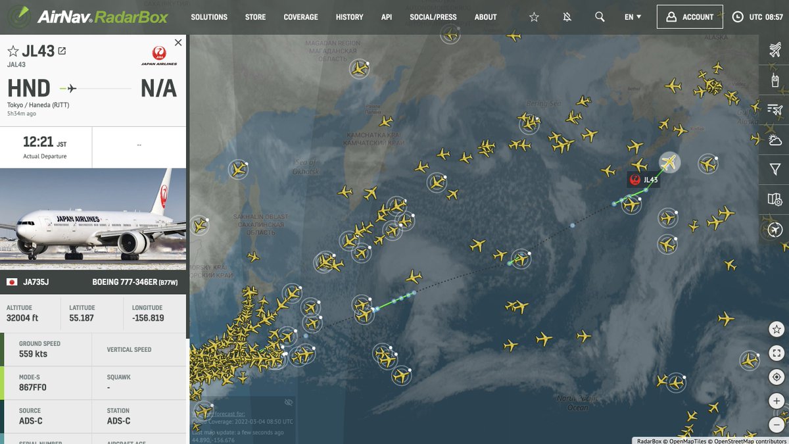Click the map bookmark star round button
The image size is (789, 444).
pyautogui.click(x=777, y=329)
